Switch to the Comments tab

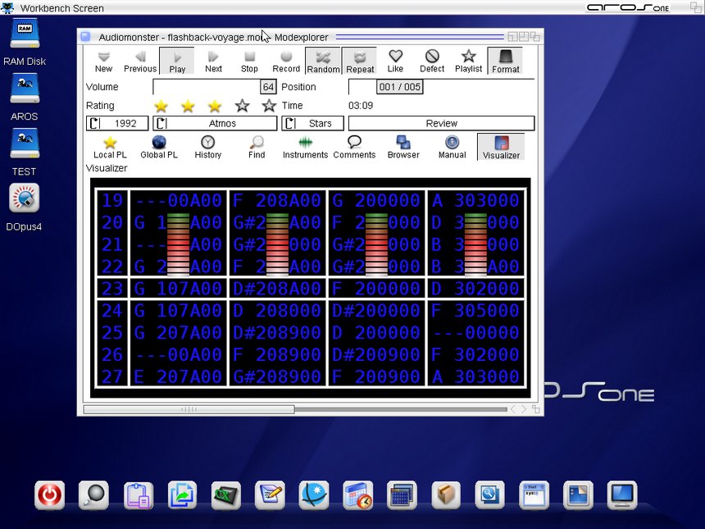[x=354, y=147]
